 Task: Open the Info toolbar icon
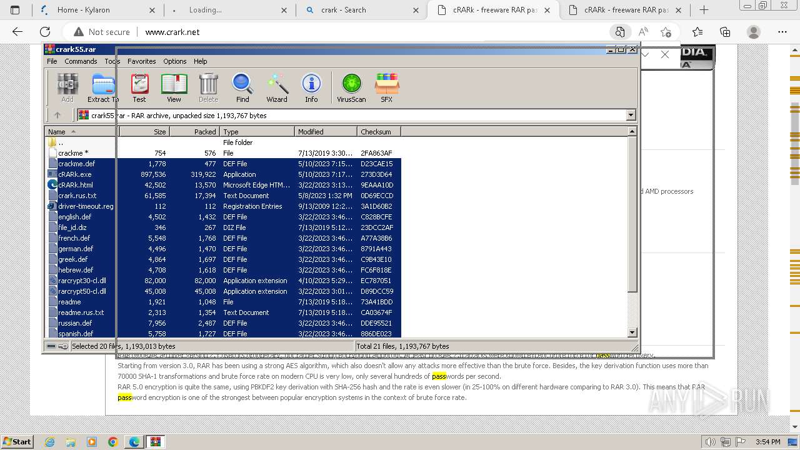pos(311,87)
